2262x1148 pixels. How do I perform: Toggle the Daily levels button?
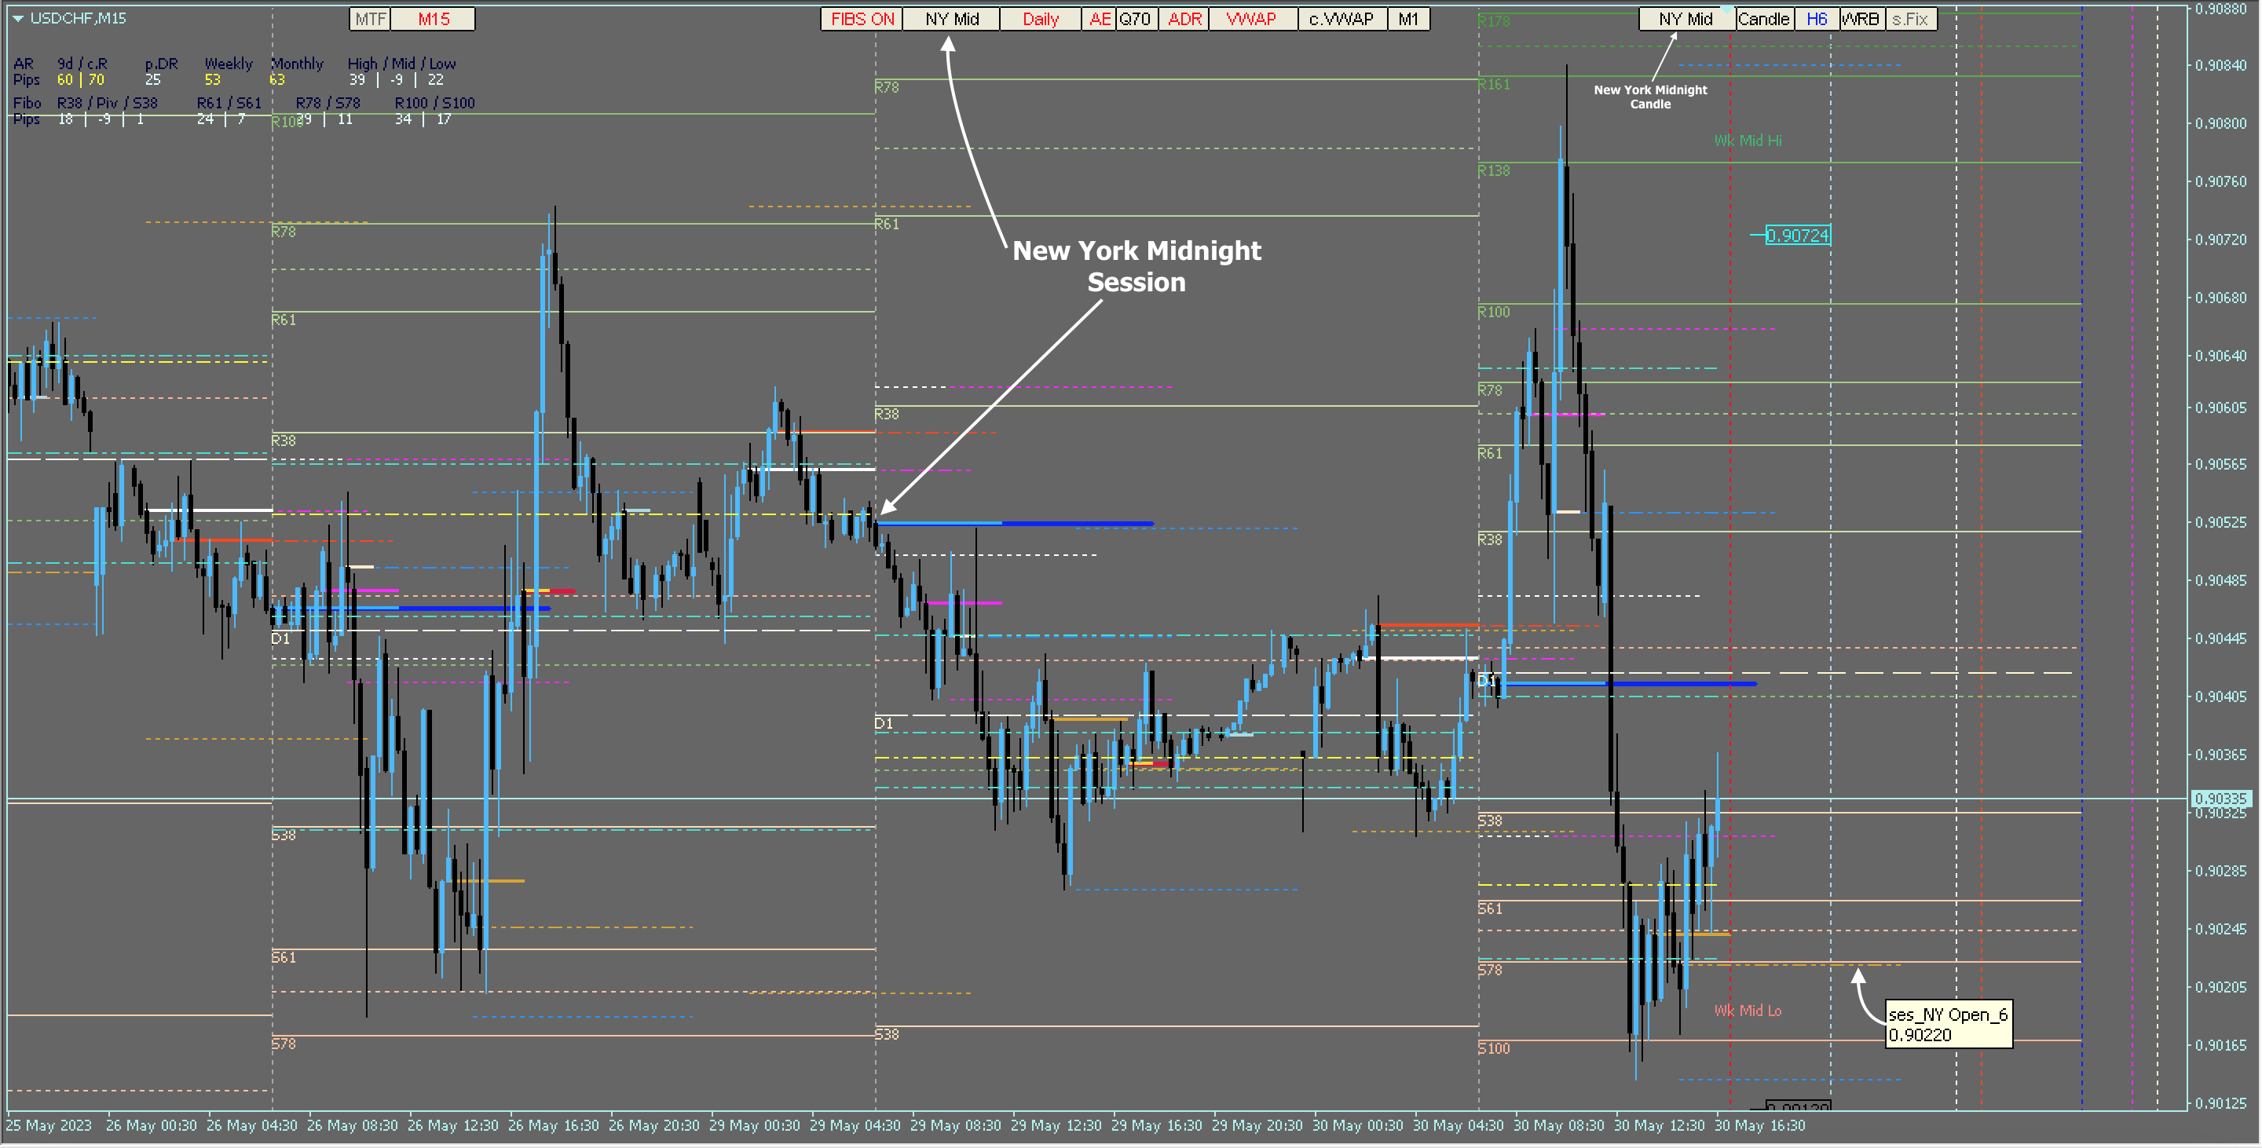pos(1040,20)
